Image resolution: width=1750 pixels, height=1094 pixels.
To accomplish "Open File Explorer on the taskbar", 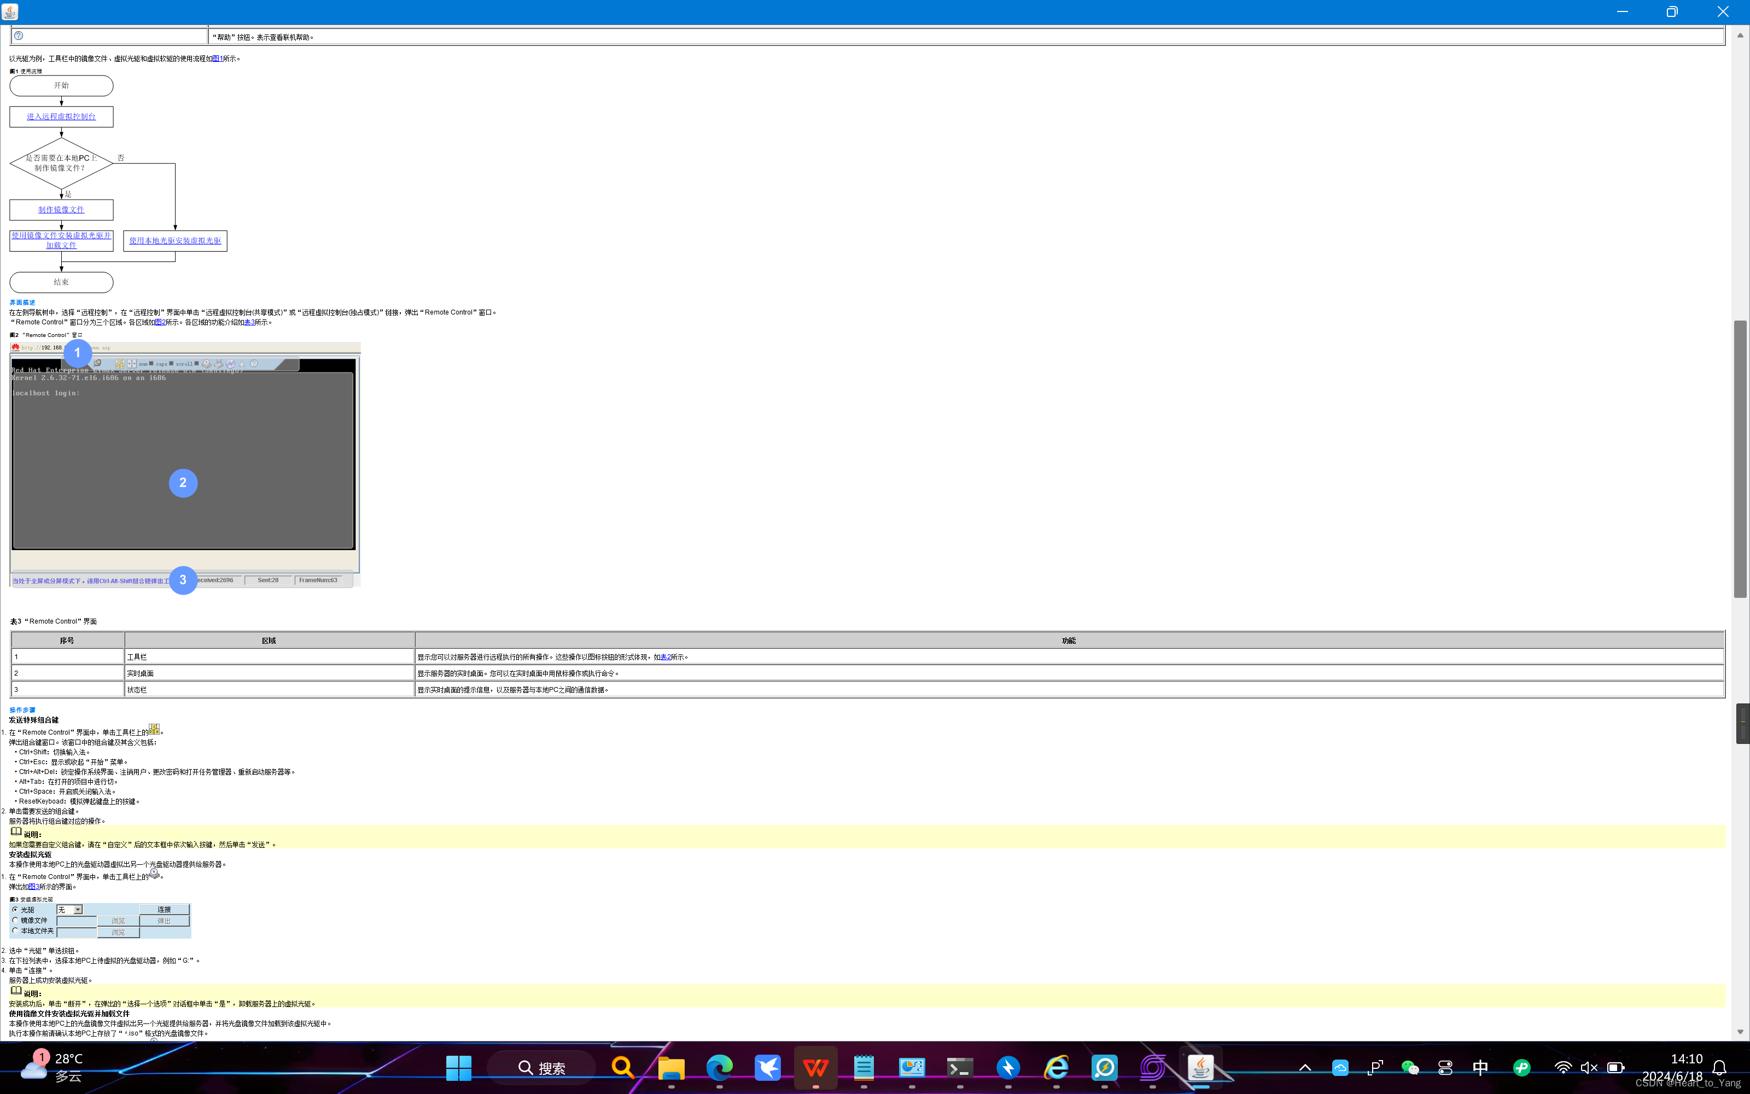I will (671, 1067).
